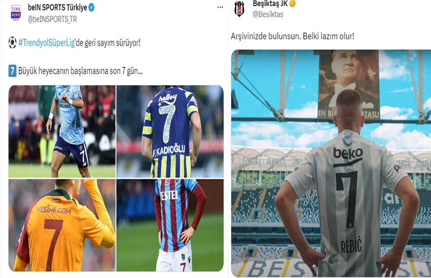
Task: Open the beIN SPORTS Türkiye profile avatar
Action: [16, 13]
